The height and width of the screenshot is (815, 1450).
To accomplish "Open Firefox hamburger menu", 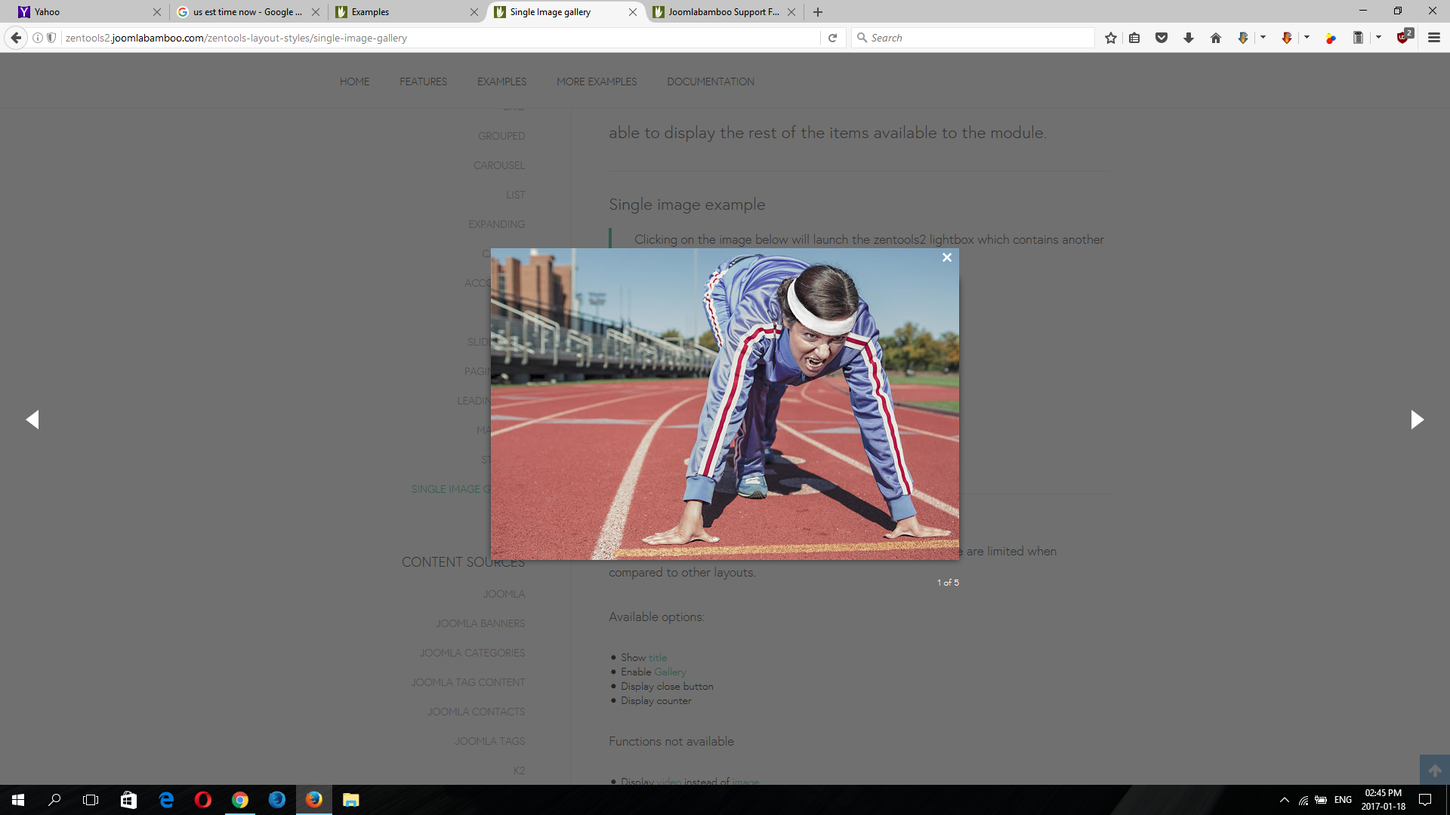I will click(1434, 38).
